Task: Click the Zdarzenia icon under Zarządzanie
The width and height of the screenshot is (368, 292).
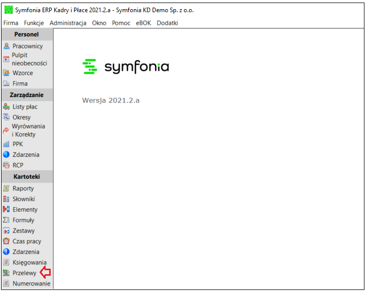Action: tap(7, 155)
